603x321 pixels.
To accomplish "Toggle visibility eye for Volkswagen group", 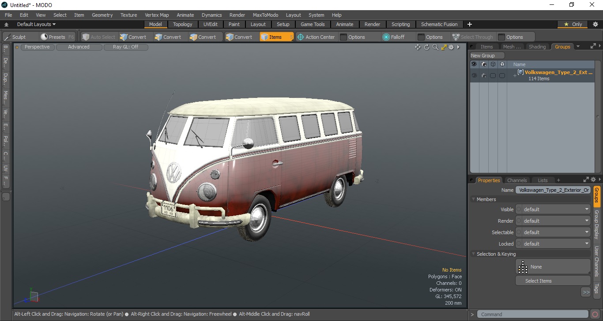I will 474,75.
